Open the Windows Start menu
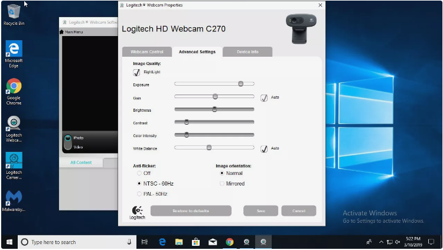Viewport: 443px width, 250px height. coord(9,242)
